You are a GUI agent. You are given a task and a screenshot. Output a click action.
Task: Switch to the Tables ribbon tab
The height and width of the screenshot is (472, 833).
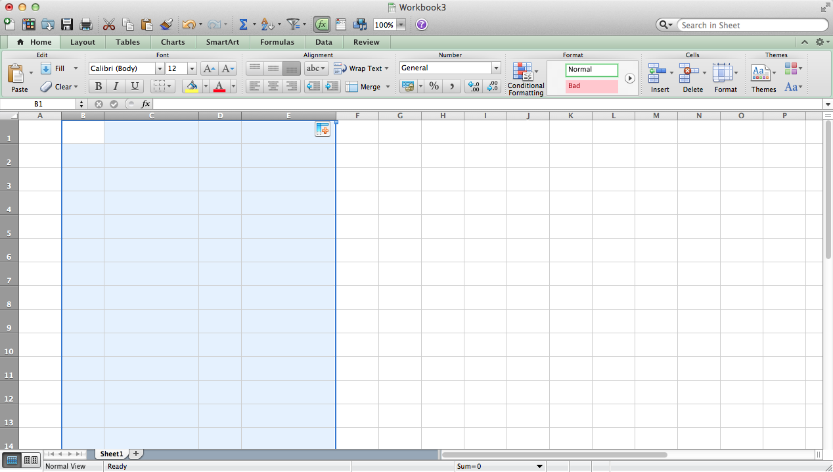point(127,42)
